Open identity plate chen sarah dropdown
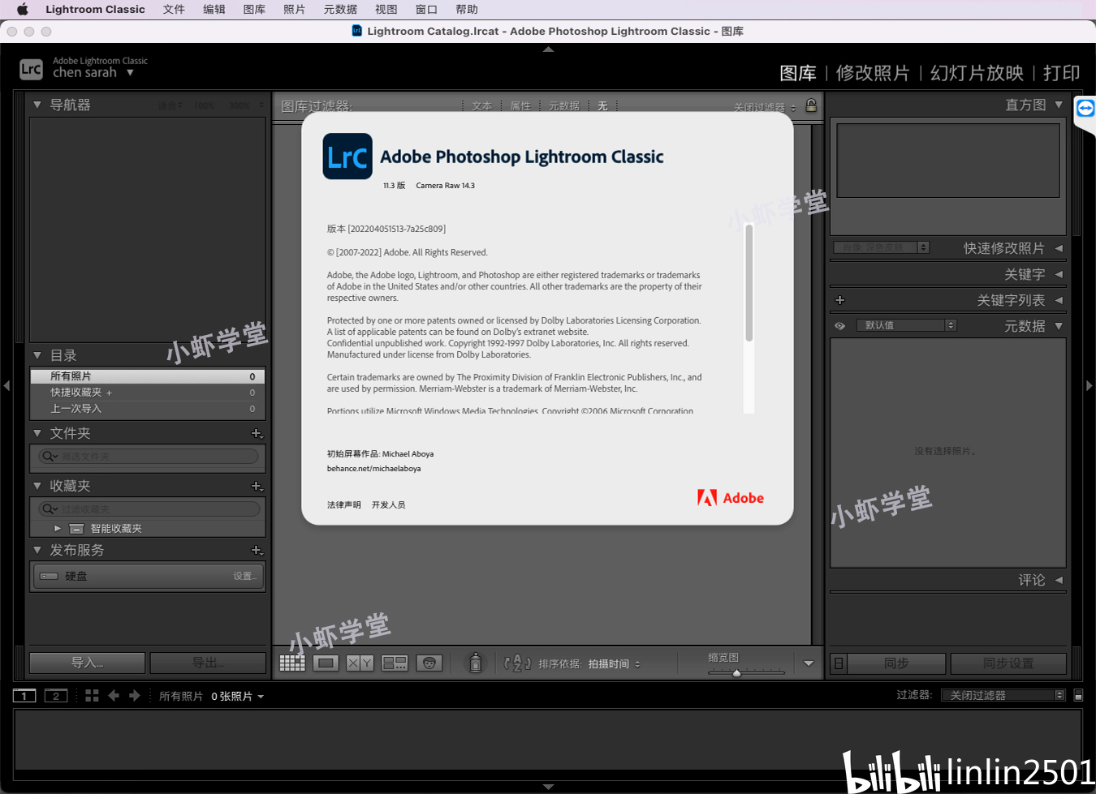 point(130,73)
